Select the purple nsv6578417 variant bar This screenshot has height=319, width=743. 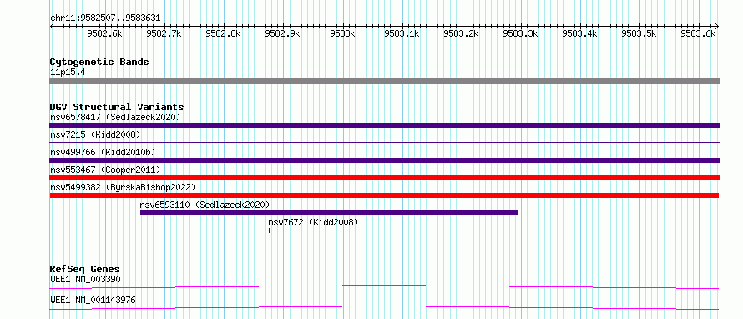tap(384, 125)
